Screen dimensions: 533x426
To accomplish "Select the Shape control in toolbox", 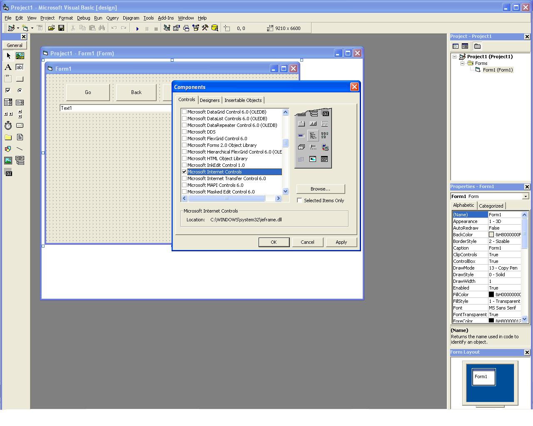I will [x=8, y=149].
